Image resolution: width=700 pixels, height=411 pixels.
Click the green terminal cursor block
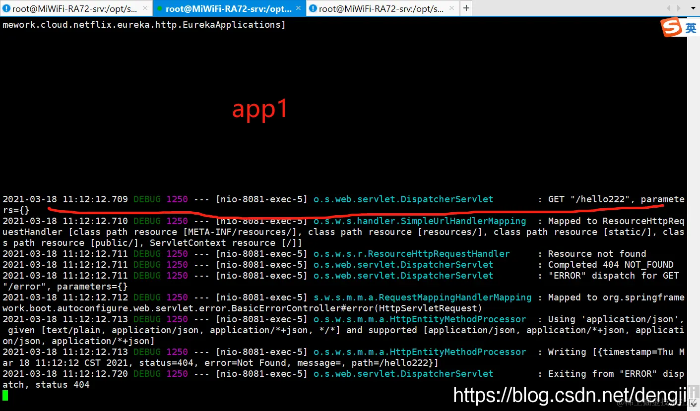click(5, 395)
